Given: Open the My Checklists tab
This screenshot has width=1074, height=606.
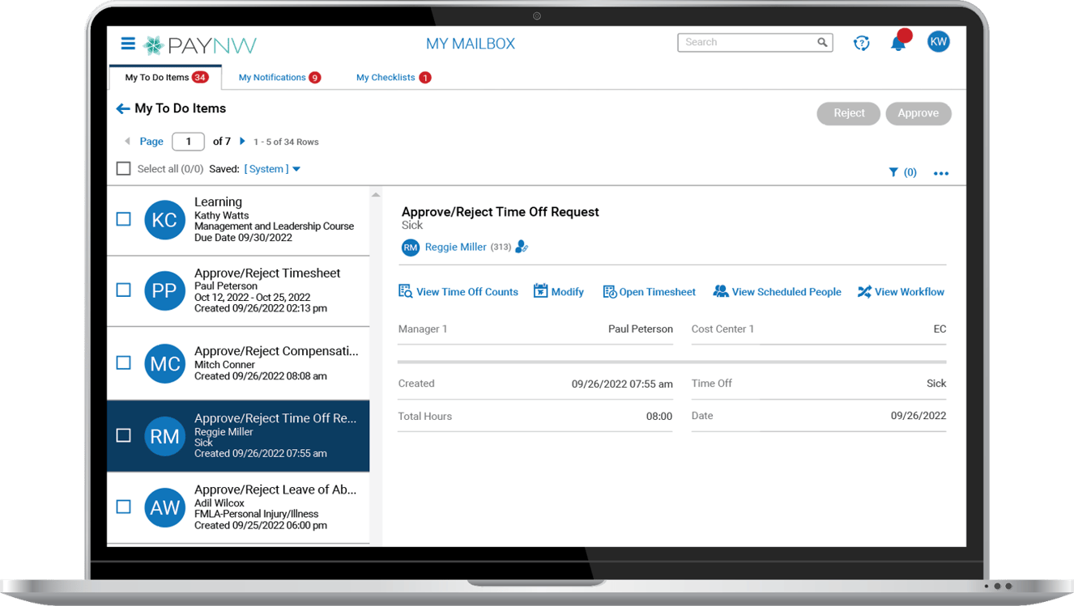Looking at the screenshot, I should point(387,77).
